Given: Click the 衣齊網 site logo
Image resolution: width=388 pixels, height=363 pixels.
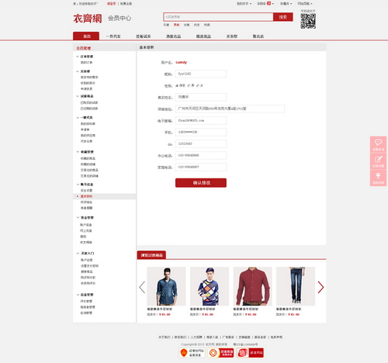Looking at the screenshot, I should click(88, 19).
